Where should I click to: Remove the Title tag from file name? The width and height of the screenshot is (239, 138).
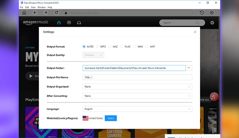tap(91, 78)
